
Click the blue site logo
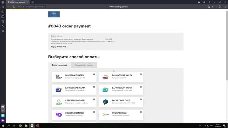click(x=54, y=14)
